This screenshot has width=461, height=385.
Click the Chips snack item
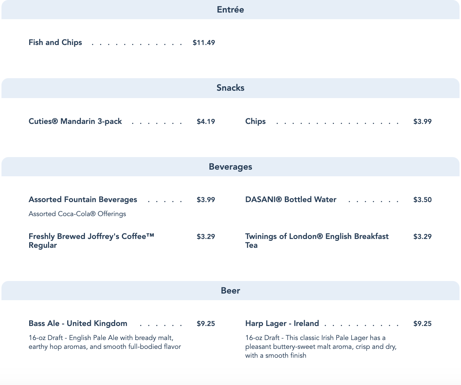tap(255, 121)
